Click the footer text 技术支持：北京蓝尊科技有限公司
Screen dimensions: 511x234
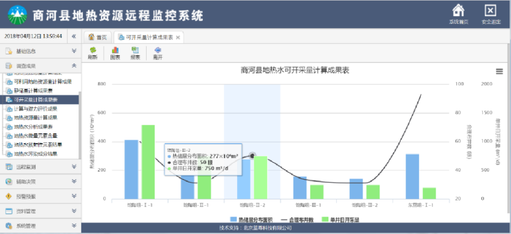[255, 228]
